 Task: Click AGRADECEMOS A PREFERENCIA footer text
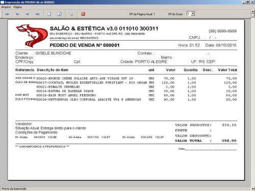pos(42,147)
